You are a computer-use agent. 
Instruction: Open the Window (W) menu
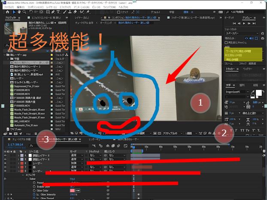click(x=109, y=7)
